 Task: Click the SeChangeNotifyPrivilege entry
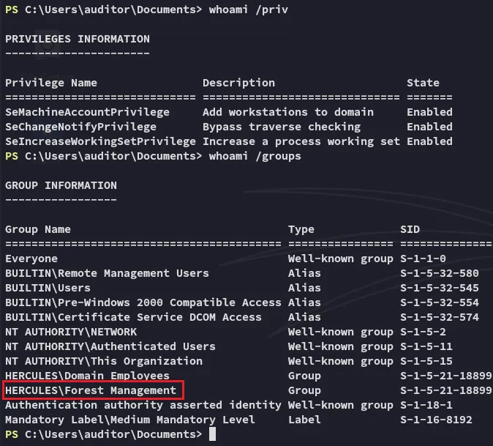click(x=80, y=127)
